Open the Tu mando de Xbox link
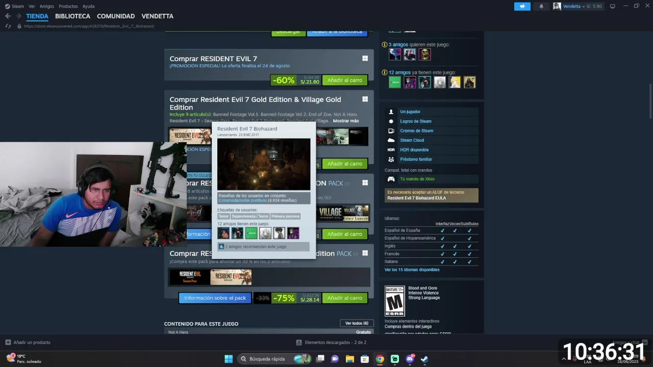653x367 pixels. pos(417,179)
